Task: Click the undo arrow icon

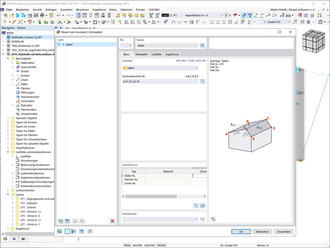Action: (x=59, y=15)
